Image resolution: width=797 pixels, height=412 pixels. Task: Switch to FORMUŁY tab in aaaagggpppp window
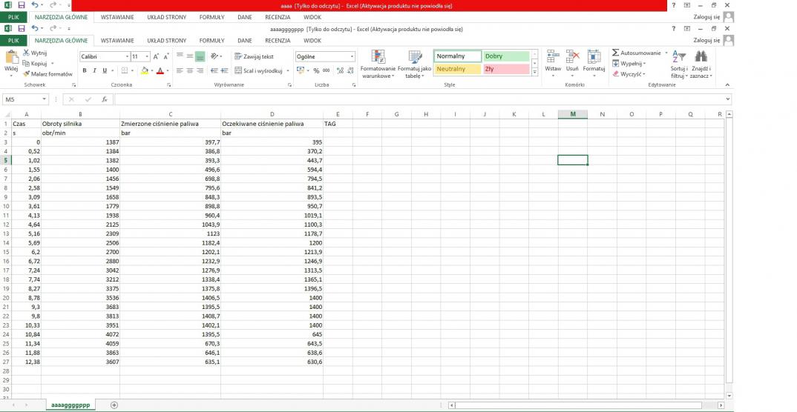[x=211, y=41]
